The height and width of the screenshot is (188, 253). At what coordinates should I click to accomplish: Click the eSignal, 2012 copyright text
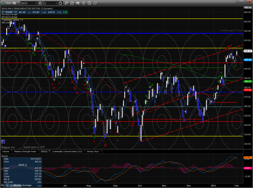point(8,147)
